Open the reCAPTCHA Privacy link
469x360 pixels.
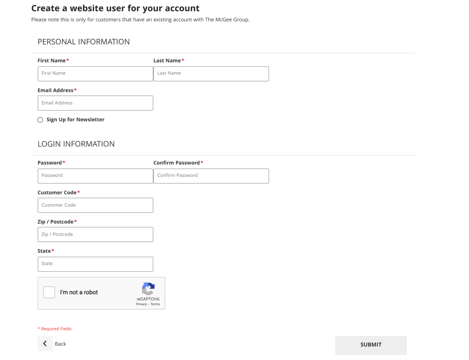pyautogui.click(x=141, y=304)
